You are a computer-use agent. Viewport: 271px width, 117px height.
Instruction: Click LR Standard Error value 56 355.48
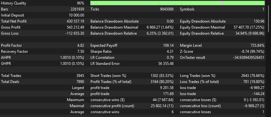[166, 64]
